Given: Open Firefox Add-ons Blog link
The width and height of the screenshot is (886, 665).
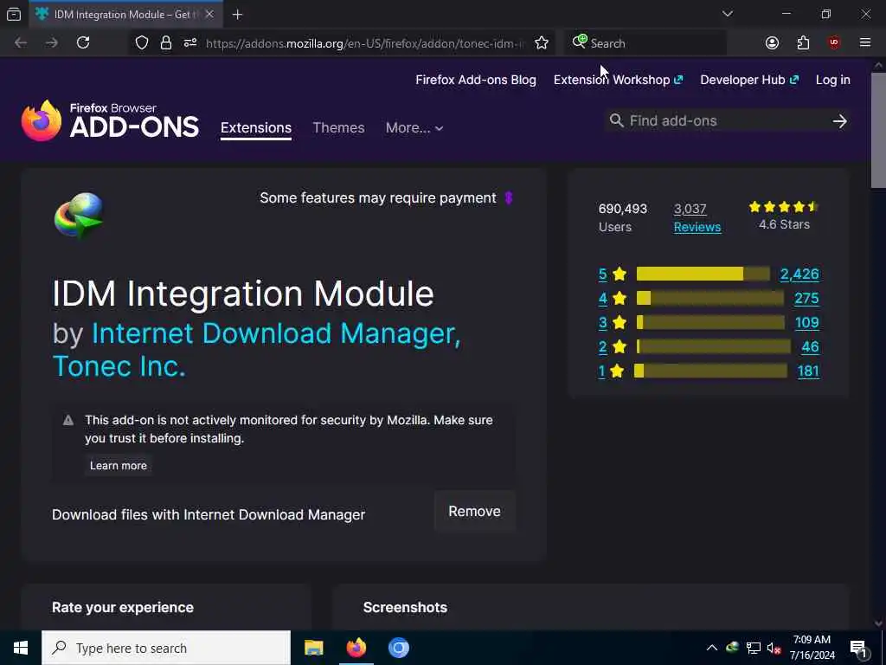Looking at the screenshot, I should 476,80.
